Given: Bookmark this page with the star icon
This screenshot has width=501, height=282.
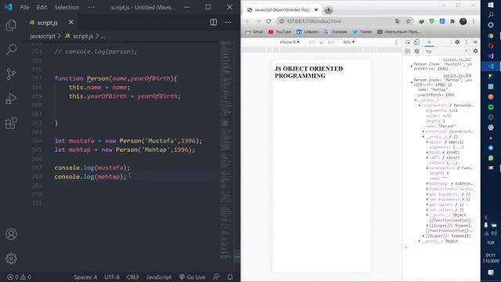Looking at the screenshot, I should [x=408, y=21].
